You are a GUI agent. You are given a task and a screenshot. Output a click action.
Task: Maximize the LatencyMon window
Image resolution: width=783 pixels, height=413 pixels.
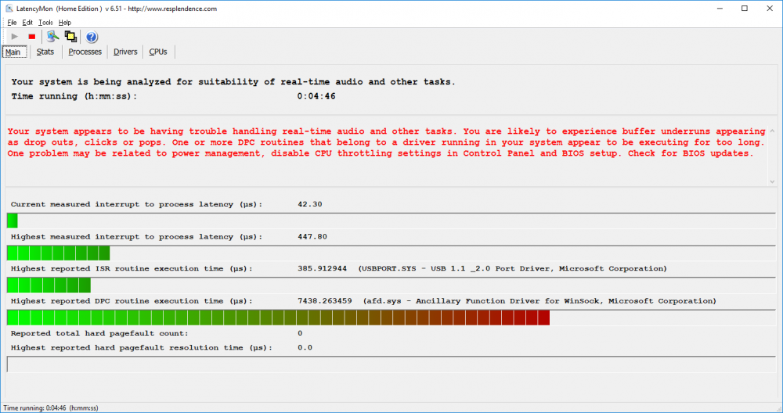tap(745, 9)
